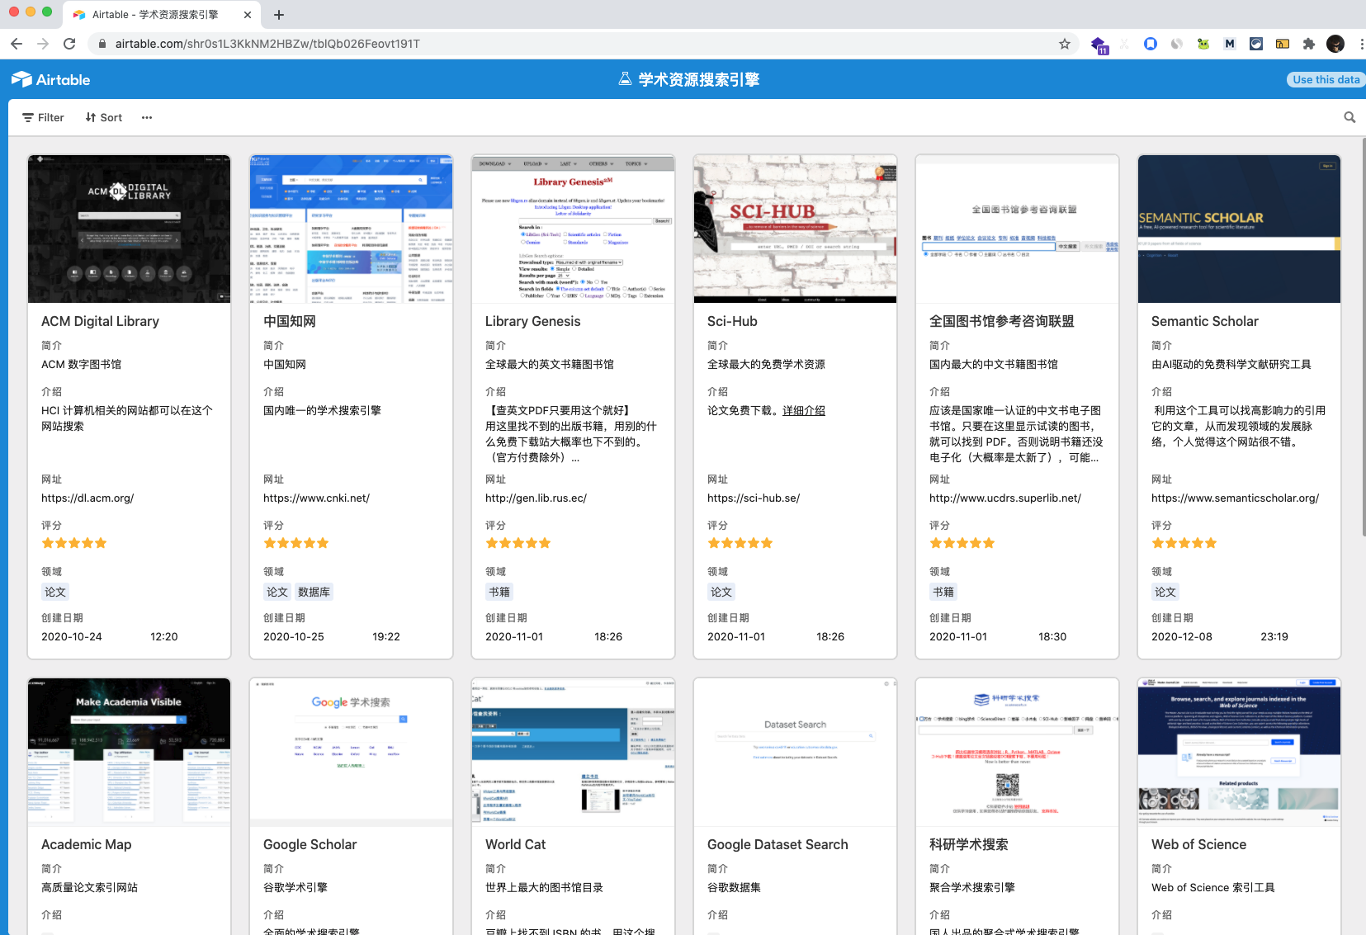Click the Google Scholar card title
The width and height of the screenshot is (1366, 935).
point(310,844)
